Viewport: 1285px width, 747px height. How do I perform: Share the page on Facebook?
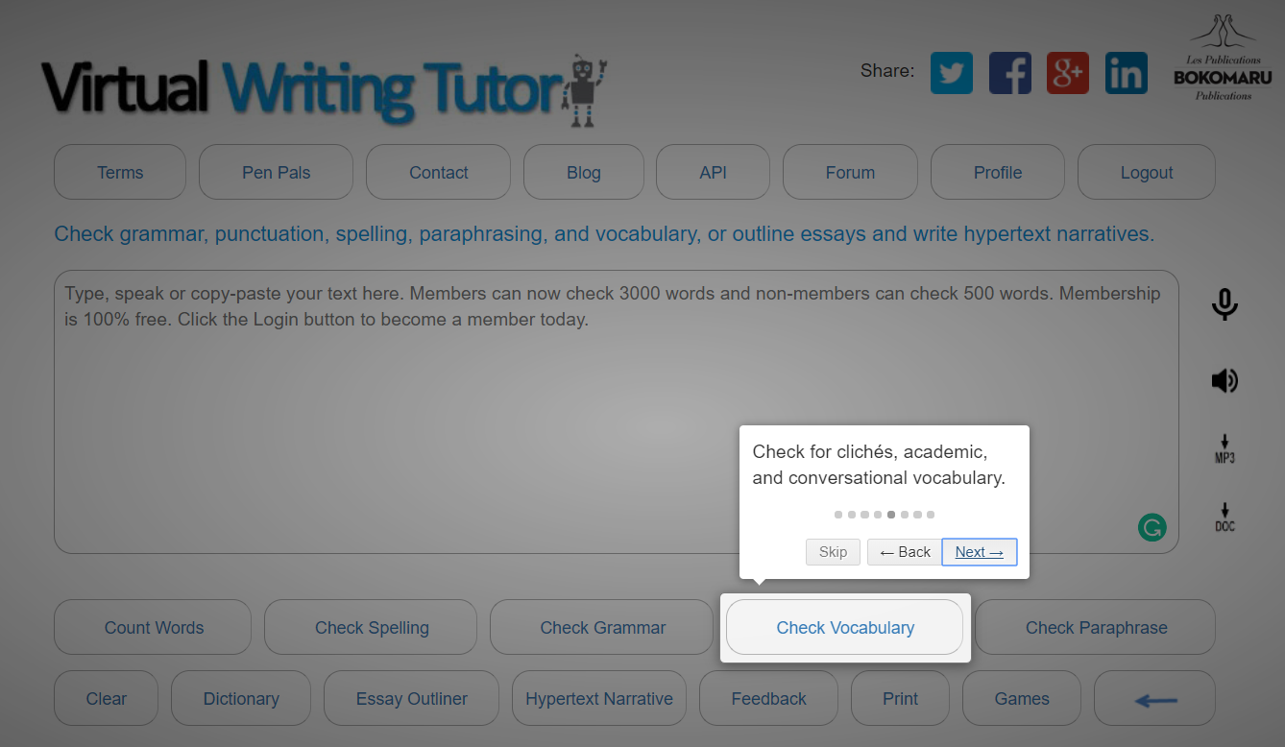pos(1009,73)
